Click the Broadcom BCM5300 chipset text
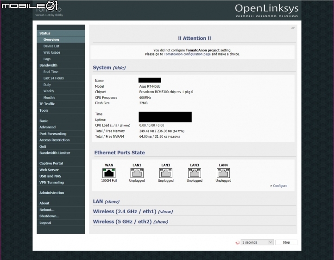 (x=166, y=92)
